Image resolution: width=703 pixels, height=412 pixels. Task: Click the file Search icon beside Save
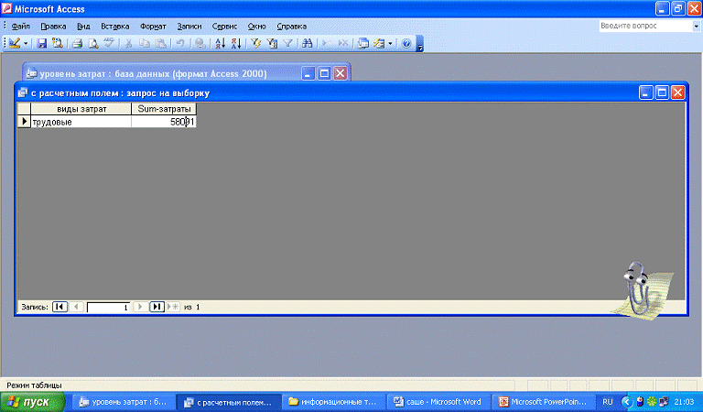[58, 43]
